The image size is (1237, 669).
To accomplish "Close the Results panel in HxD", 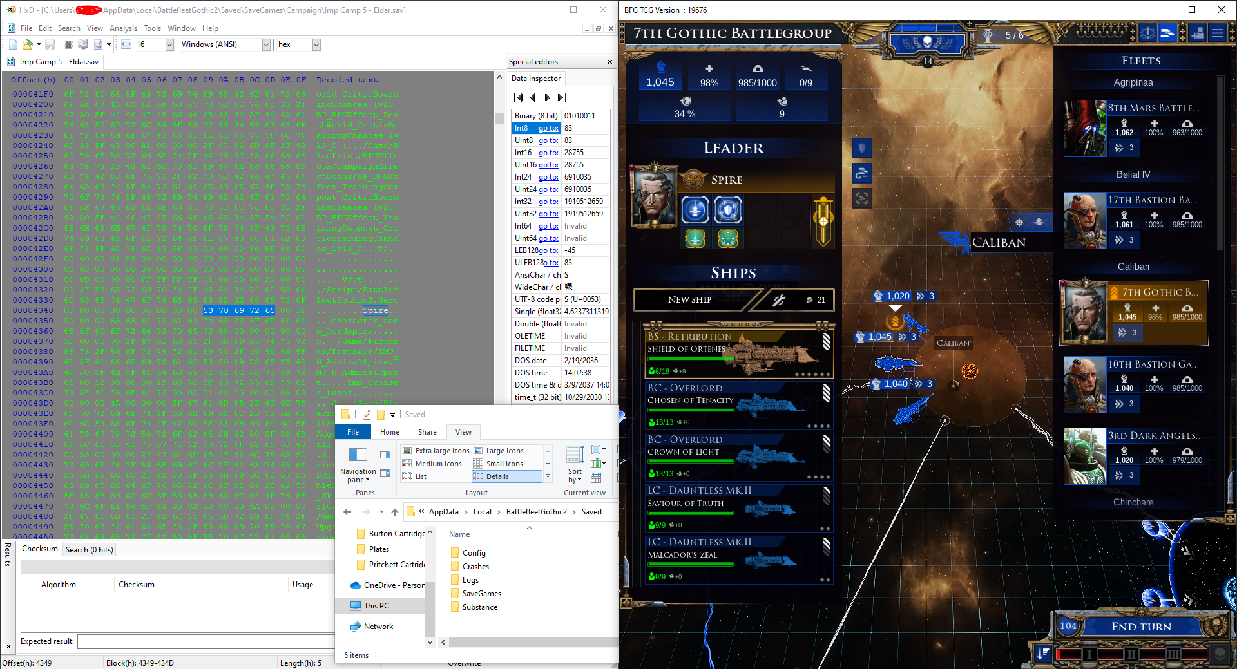I will [8, 646].
